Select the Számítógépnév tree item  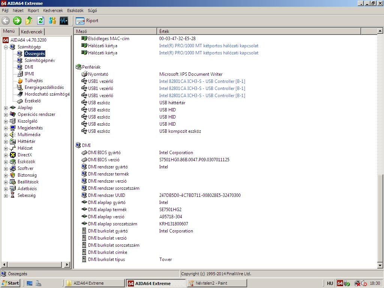coord(40,60)
